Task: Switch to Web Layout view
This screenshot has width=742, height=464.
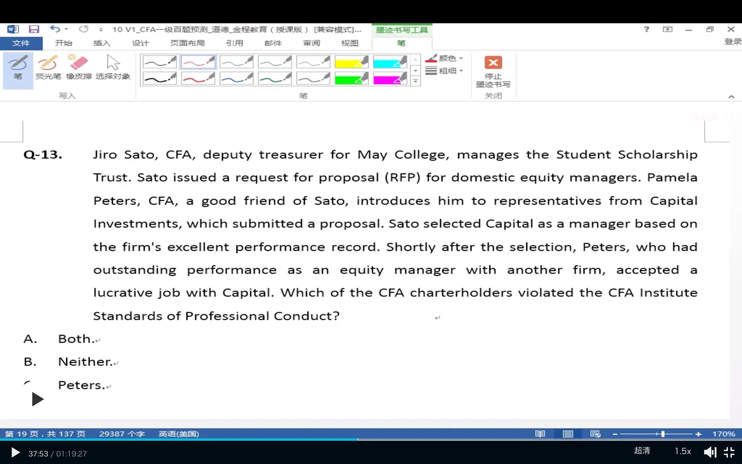Action: 595,434
